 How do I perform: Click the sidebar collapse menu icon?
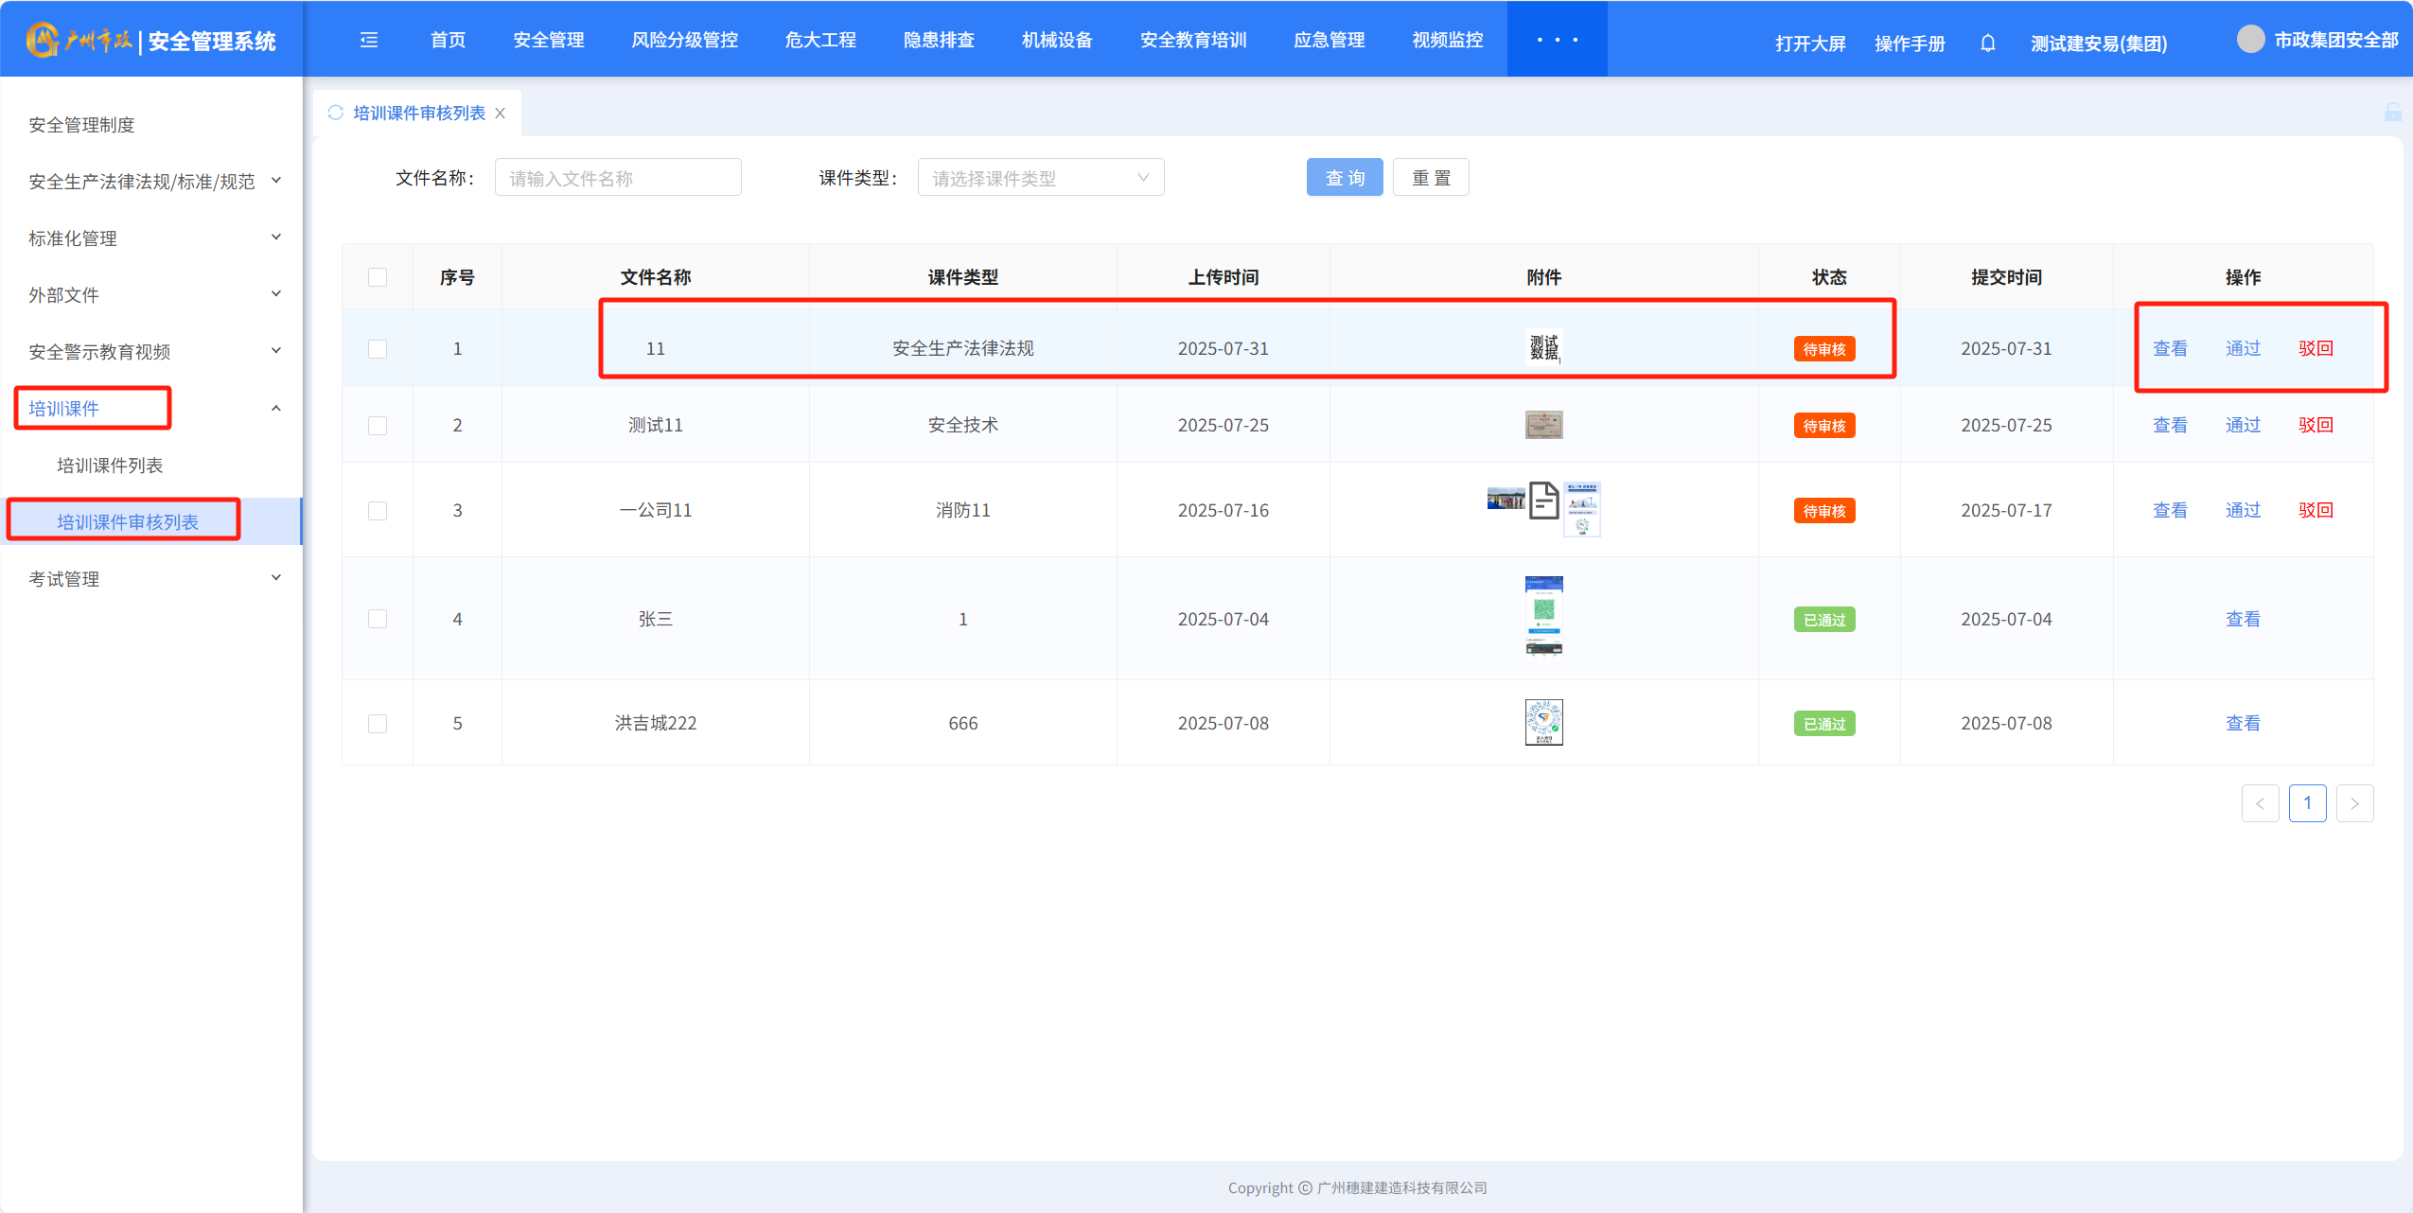pos(369,40)
